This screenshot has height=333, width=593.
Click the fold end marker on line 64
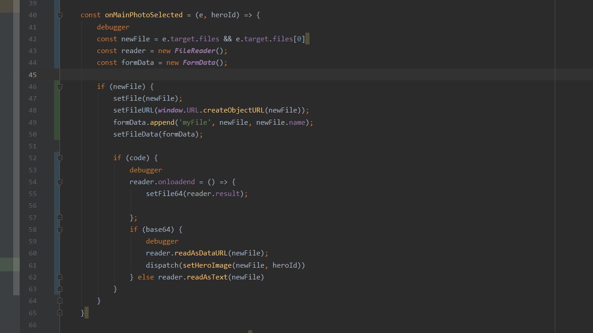pyautogui.click(x=60, y=300)
